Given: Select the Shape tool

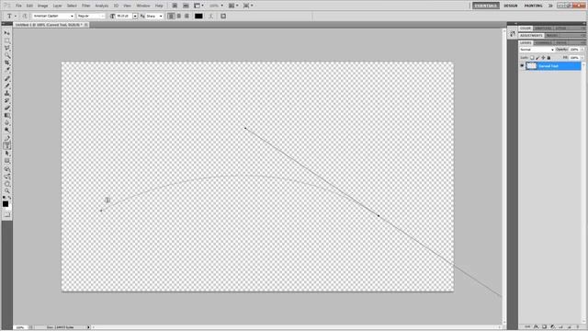Looking at the screenshot, I should click(6, 161).
